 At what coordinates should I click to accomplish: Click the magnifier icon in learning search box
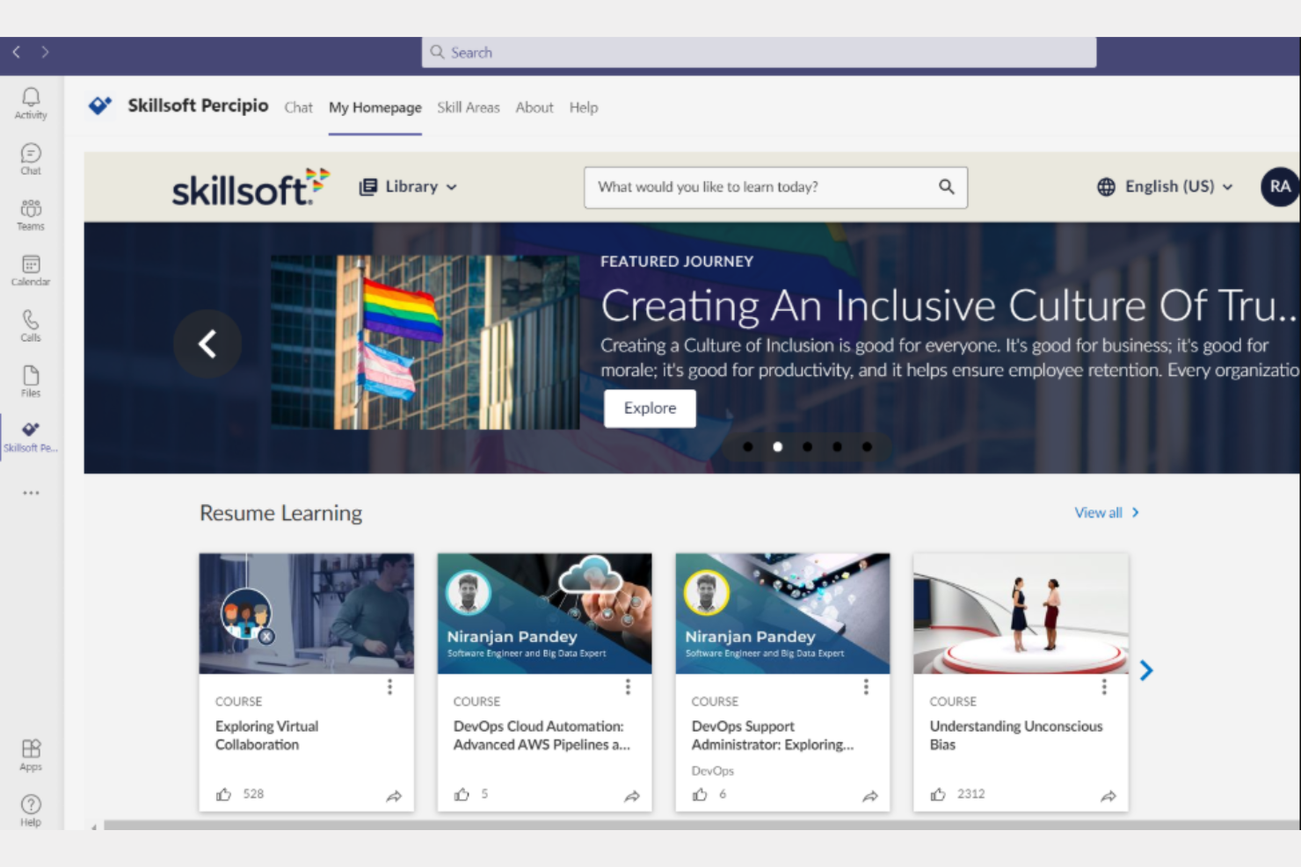pyautogui.click(x=946, y=186)
